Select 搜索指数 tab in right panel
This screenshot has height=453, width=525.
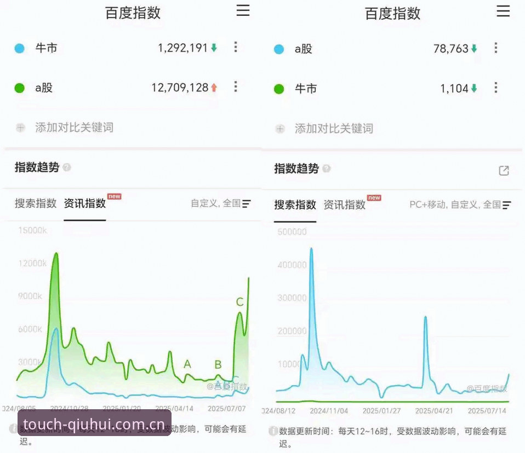[x=295, y=205]
